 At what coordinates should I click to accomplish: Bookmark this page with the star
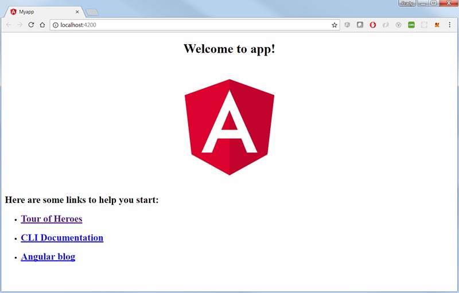click(334, 25)
